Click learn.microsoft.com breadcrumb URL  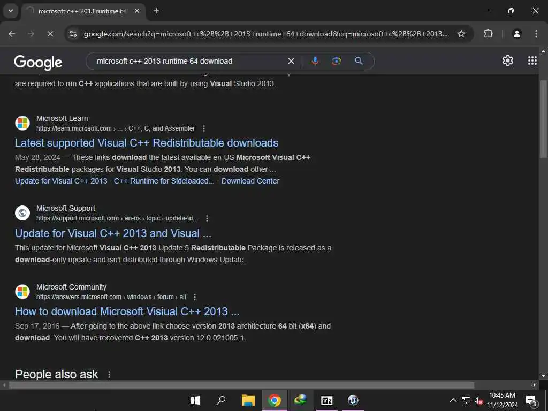(116, 128)
